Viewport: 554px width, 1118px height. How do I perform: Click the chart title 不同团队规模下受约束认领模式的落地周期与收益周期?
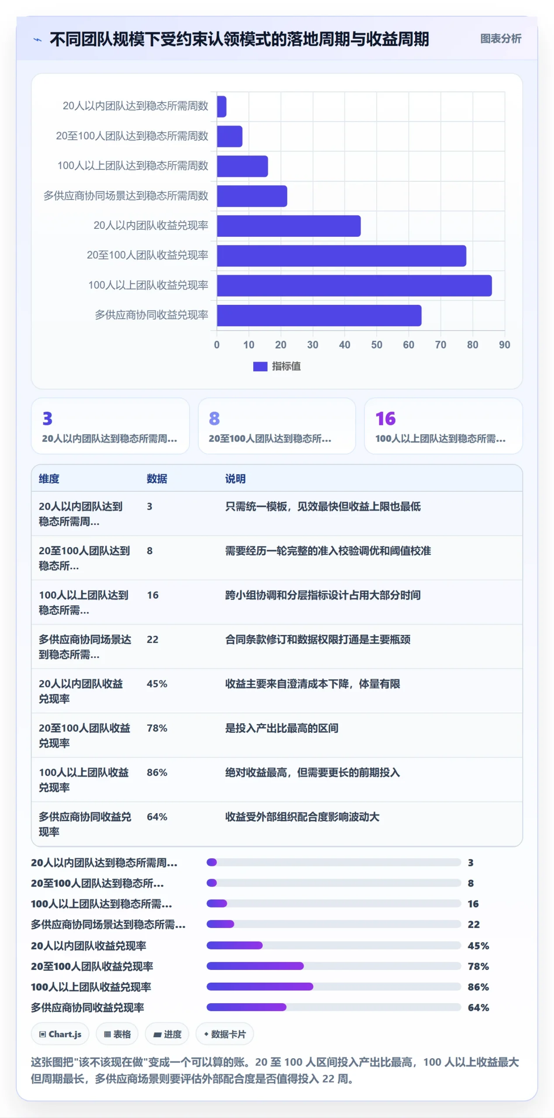(239, 39)
